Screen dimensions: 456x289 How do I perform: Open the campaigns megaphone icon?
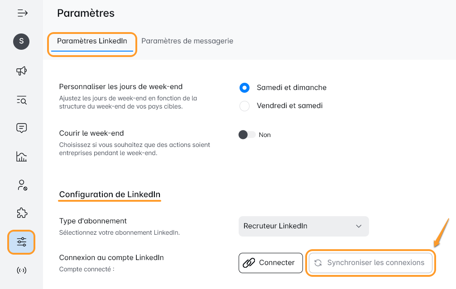(21, 71)
